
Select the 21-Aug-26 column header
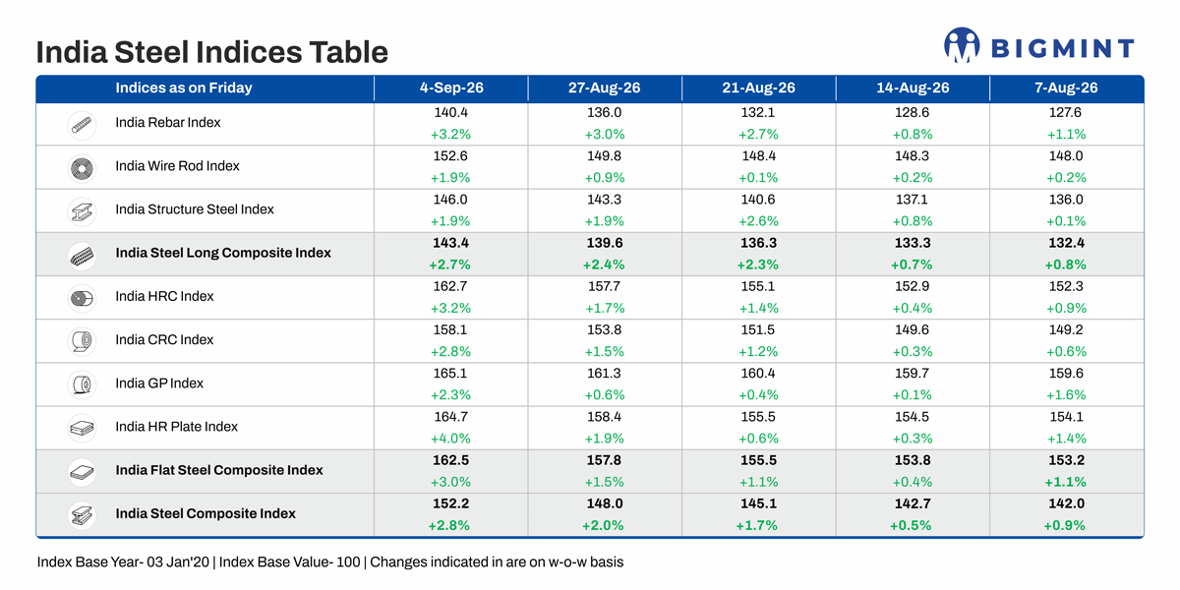[x=758, y=88]
